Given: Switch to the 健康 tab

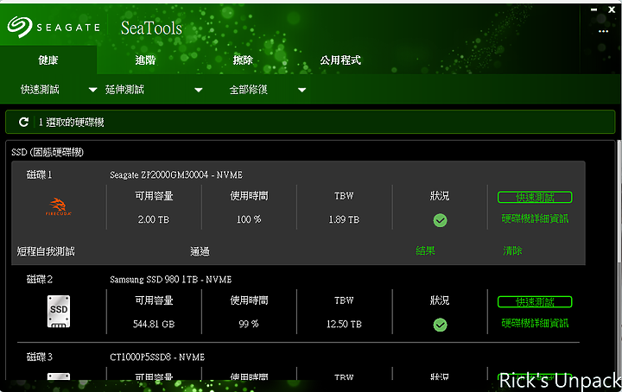Looking at the screenshot, I should point(48,60).
